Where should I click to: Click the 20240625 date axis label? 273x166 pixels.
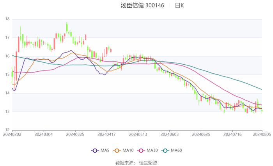pyautogui.click(x=201, y=134)
